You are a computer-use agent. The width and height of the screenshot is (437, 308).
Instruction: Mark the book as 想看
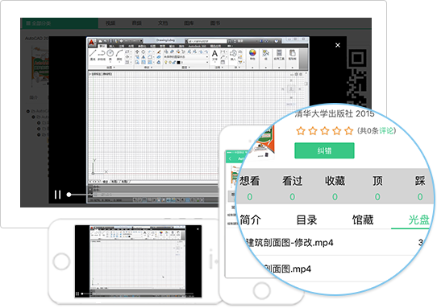click(x=250, y=181)
